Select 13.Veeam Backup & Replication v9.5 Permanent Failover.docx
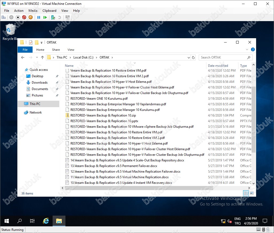Image resolution: width=274 pixels, height=233 pixels. 114,166
